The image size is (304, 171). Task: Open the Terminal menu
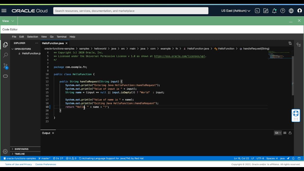61,37
